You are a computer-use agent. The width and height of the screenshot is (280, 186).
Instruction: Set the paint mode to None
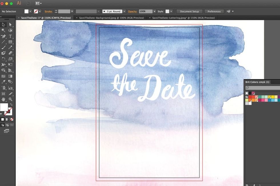click(x=12, y=119)
